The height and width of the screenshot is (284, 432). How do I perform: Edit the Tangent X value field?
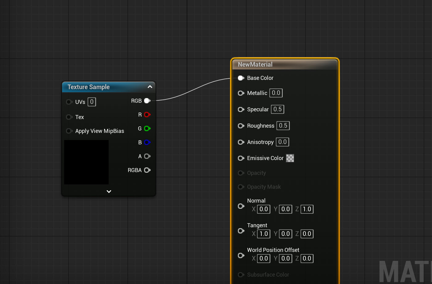(x=264, y=234)
